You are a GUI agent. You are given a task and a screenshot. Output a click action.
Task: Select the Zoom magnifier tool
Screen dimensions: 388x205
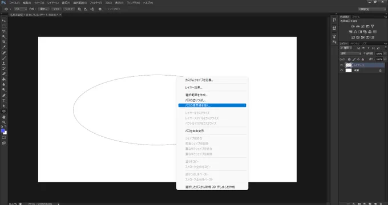[x=4, y=122]
